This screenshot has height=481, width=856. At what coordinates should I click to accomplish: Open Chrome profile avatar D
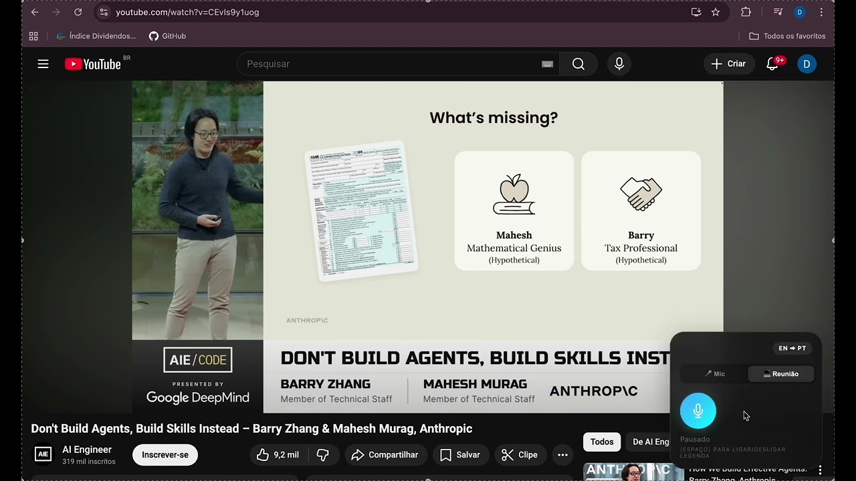pos(799,12)
